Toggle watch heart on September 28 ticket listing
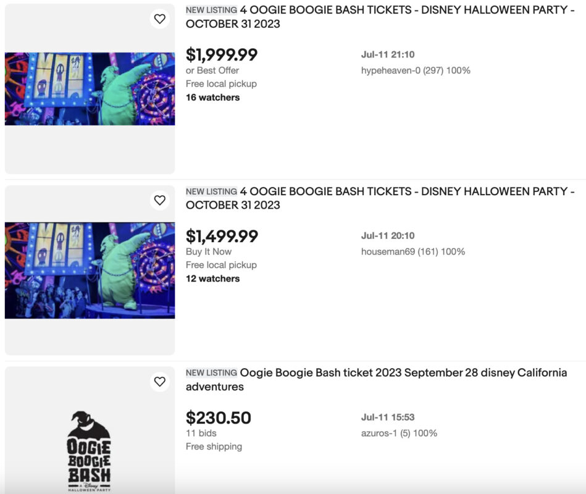The width and height of the screenshot is (586, 494). point(160,382)
